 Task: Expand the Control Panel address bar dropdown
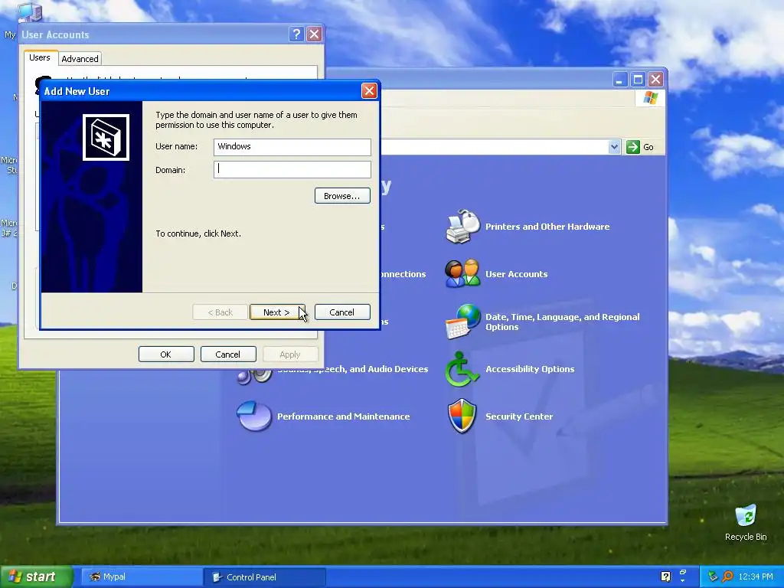click(x=614, y=147)
